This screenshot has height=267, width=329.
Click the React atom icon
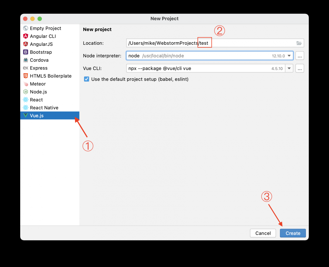pyautogui.click(x=25, y=100)
